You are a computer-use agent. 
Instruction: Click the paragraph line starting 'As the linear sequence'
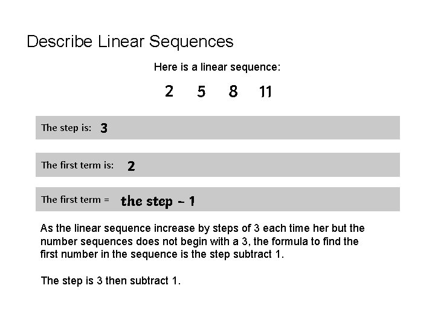point(202,229)
